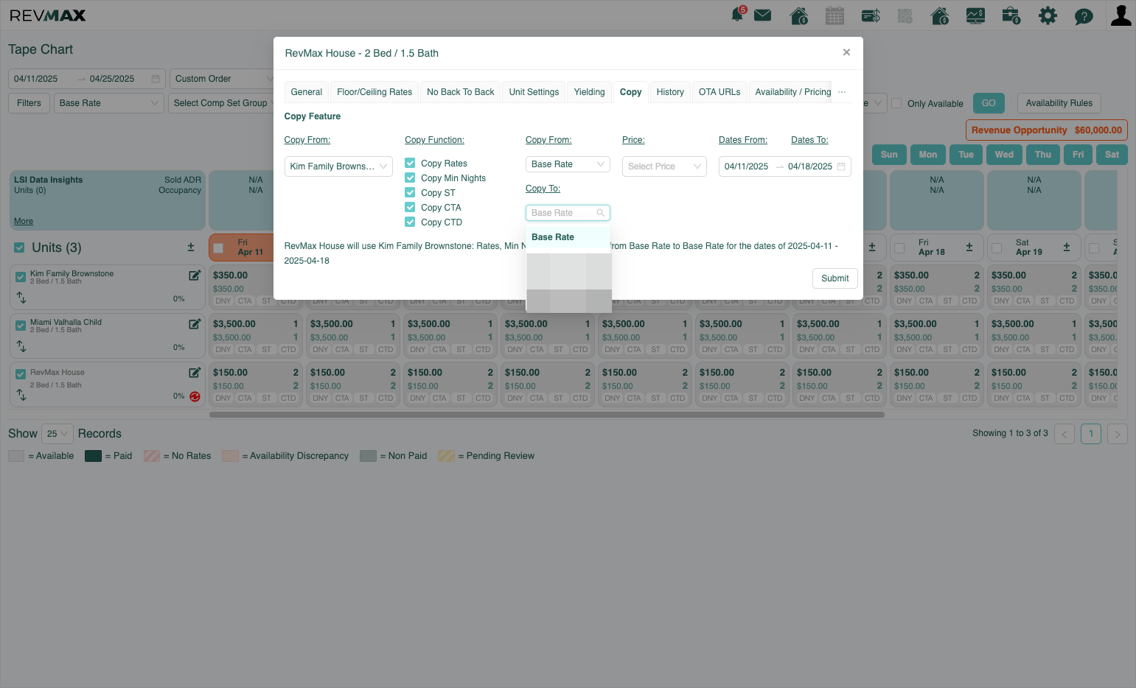Uncheck the Copy CTD checkbox
Image resolution: width=1136 pixels, height=688 pixels.
pos(410,222)
